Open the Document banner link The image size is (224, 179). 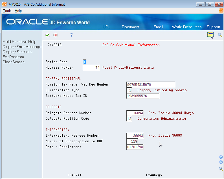130,27
